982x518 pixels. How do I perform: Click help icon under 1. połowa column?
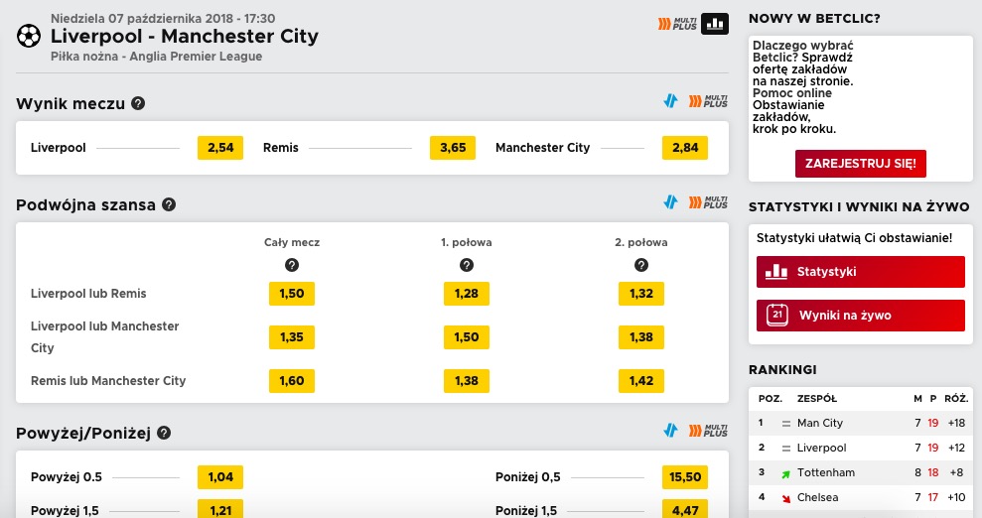467,265
